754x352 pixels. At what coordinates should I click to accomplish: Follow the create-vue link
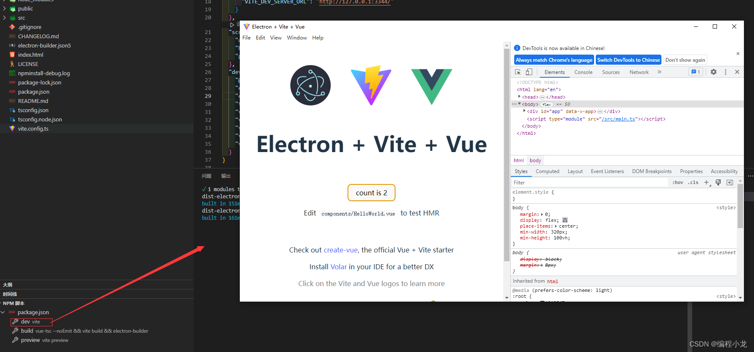click(340, 250)
